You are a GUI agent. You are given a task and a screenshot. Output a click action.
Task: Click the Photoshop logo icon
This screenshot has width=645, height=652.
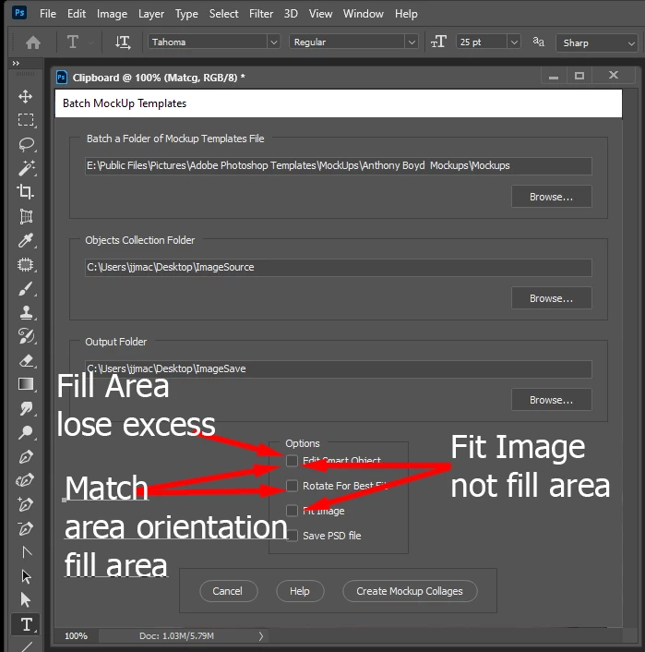19,13
